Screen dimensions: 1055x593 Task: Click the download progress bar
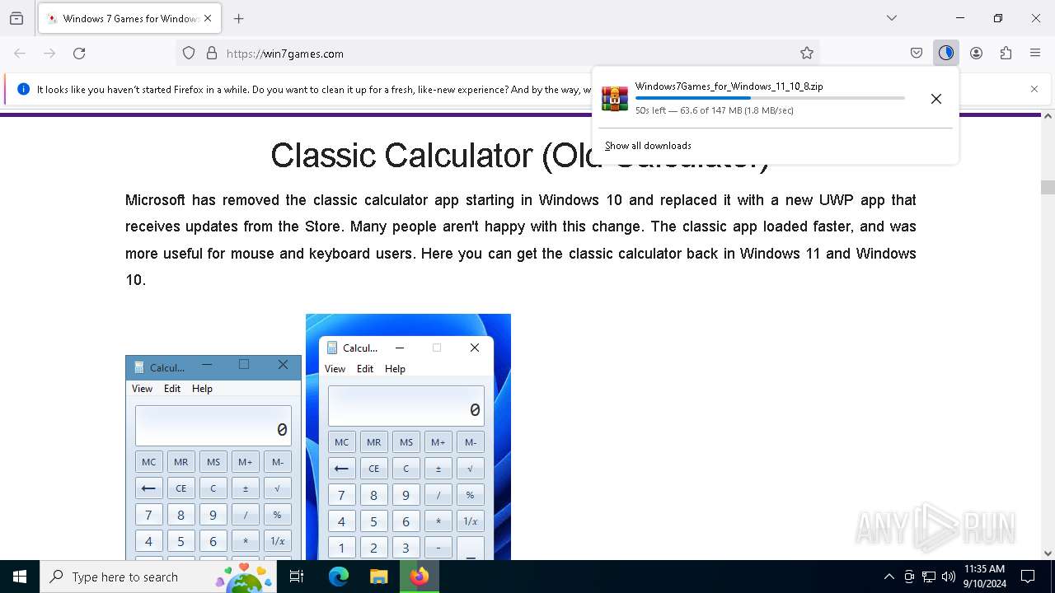(x=770, y=98)
